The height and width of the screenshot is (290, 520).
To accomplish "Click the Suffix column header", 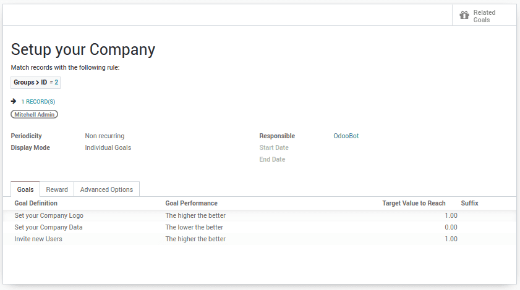I will coord(469,203).
